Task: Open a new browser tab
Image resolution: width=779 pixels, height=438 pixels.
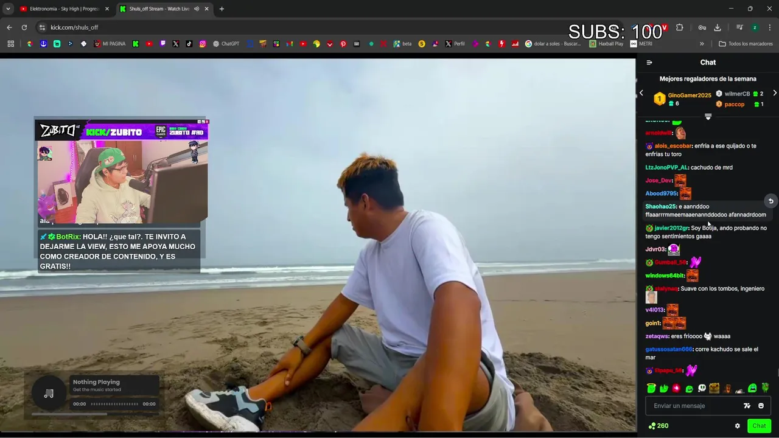Action: tap(222, 9)
